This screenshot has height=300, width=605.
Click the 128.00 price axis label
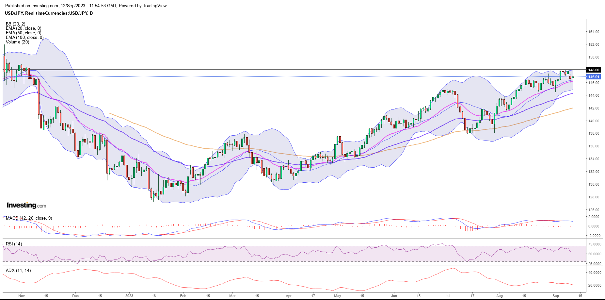594,197
